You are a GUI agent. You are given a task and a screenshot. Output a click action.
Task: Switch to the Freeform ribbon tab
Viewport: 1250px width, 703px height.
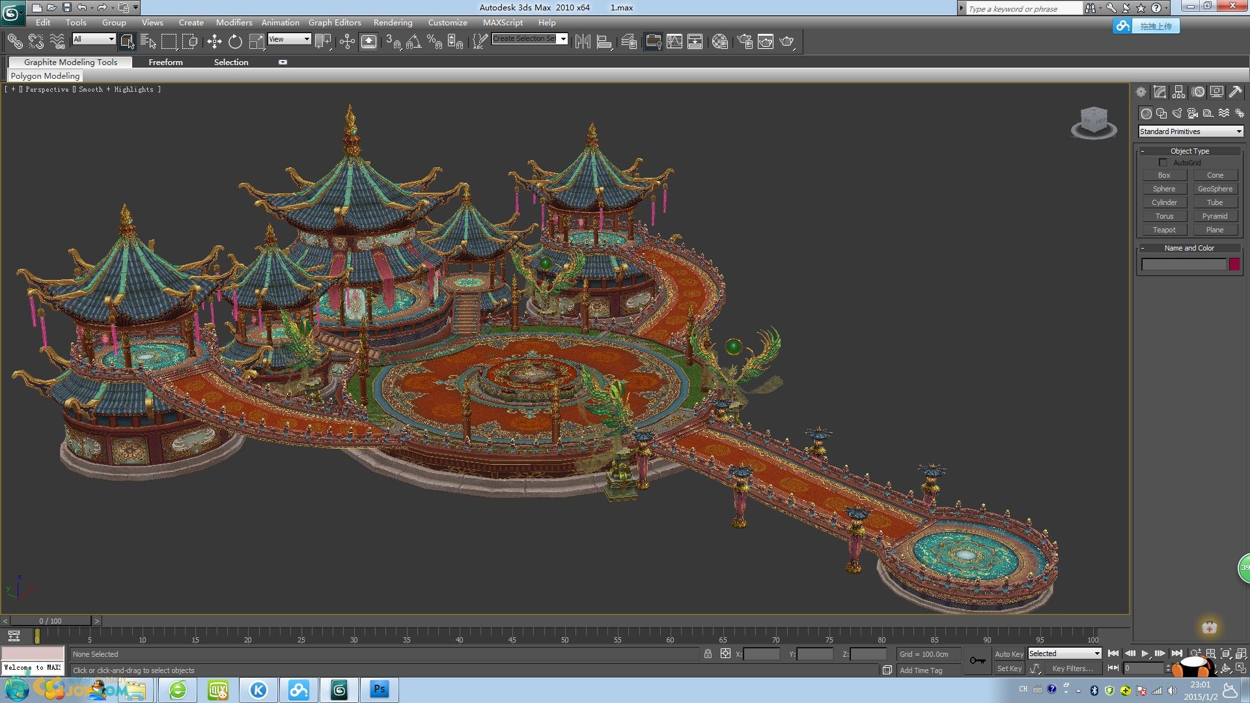[165, 62]
